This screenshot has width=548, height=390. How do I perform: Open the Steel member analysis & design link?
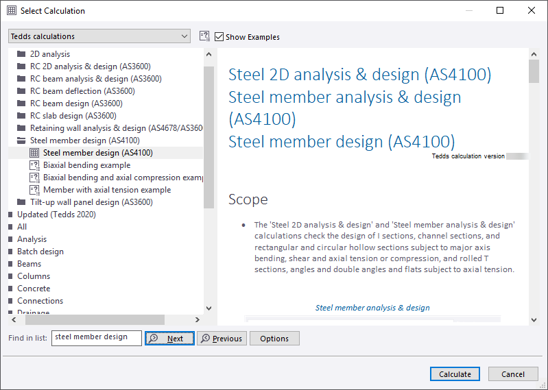[372, 308]
